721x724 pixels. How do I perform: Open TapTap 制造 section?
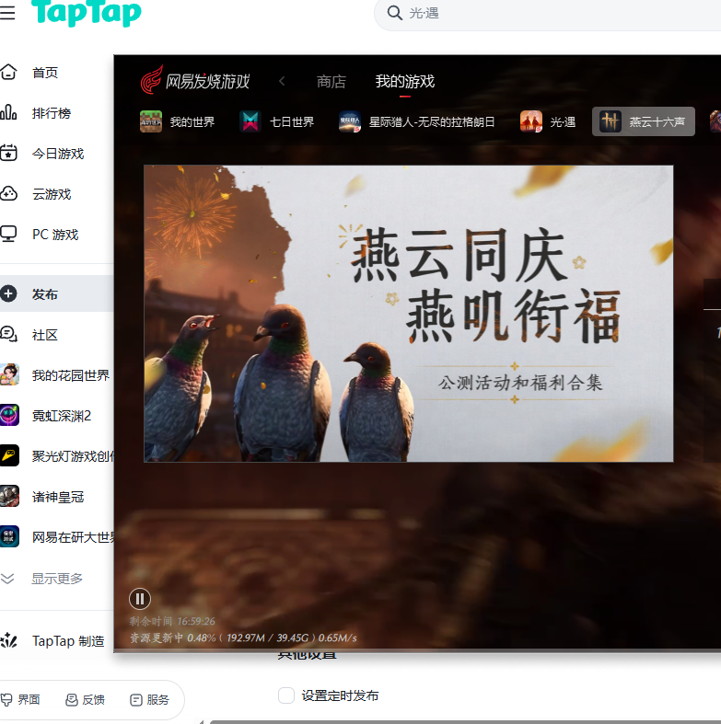(68, 641)
